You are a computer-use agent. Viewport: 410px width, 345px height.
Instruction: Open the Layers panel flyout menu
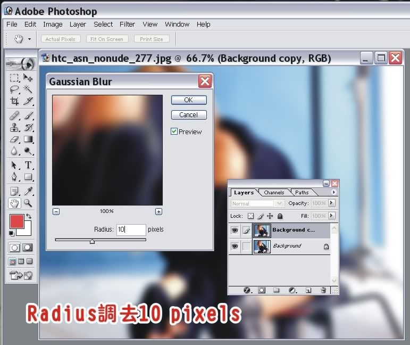(333, 192)
